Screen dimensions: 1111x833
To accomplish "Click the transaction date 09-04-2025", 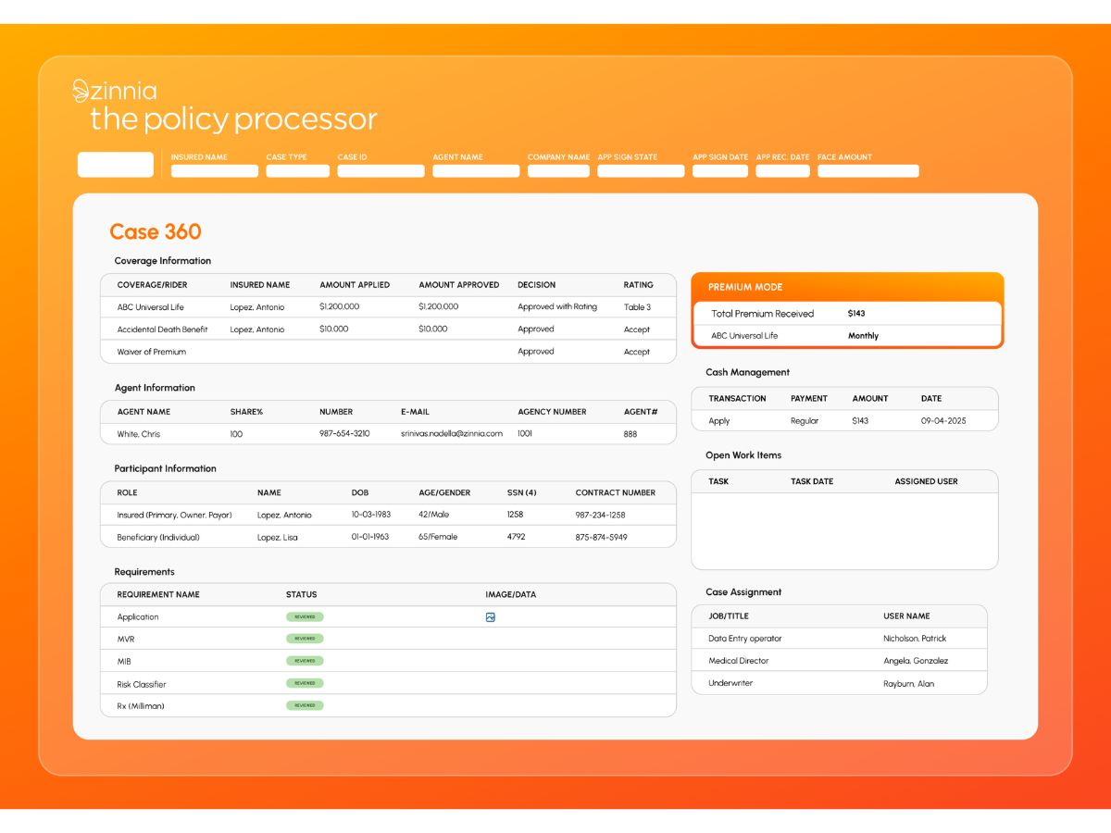I will click(943, 421).
